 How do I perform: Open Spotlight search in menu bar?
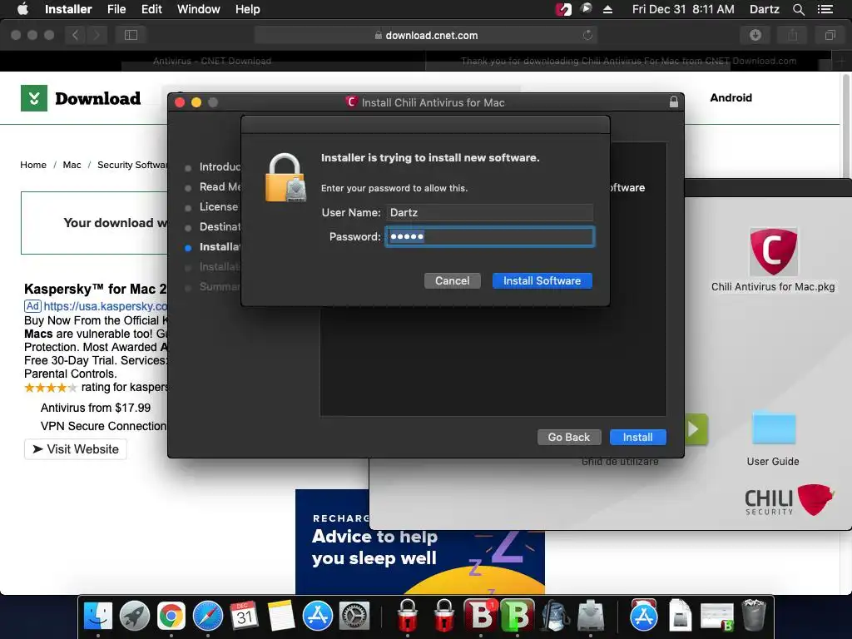point(798,9)
